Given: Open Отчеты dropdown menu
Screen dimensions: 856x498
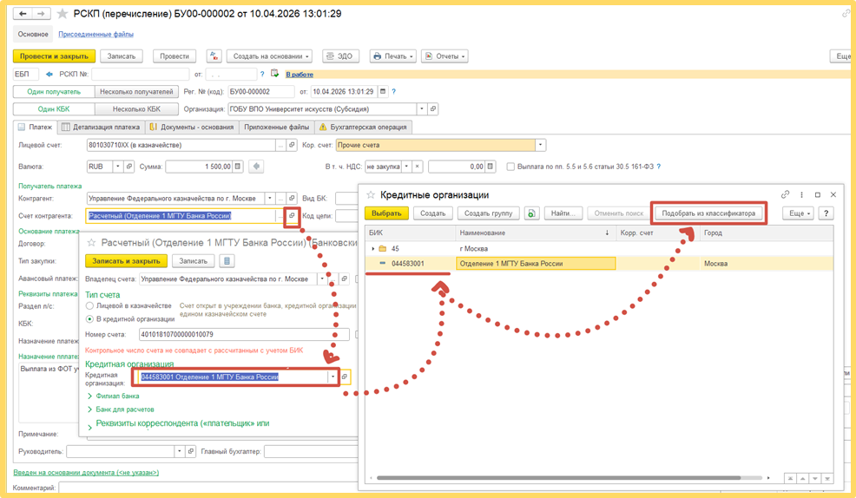Looking at the screenshot, I should (x=444, y=56).
